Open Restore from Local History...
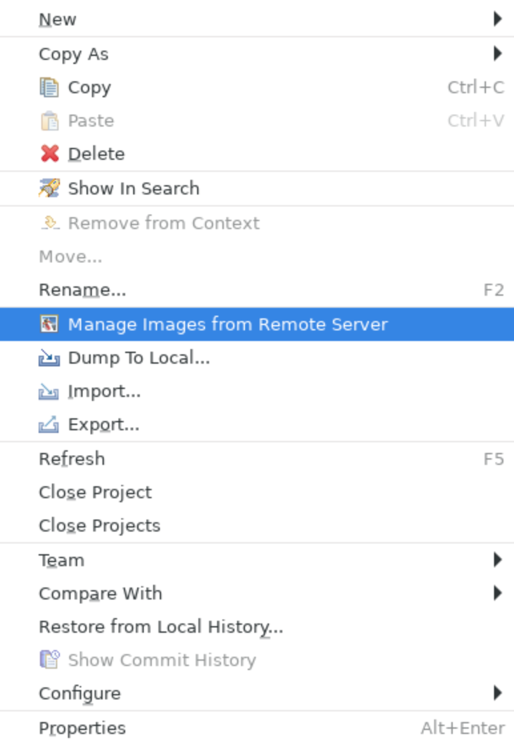 tap(257, 627)
